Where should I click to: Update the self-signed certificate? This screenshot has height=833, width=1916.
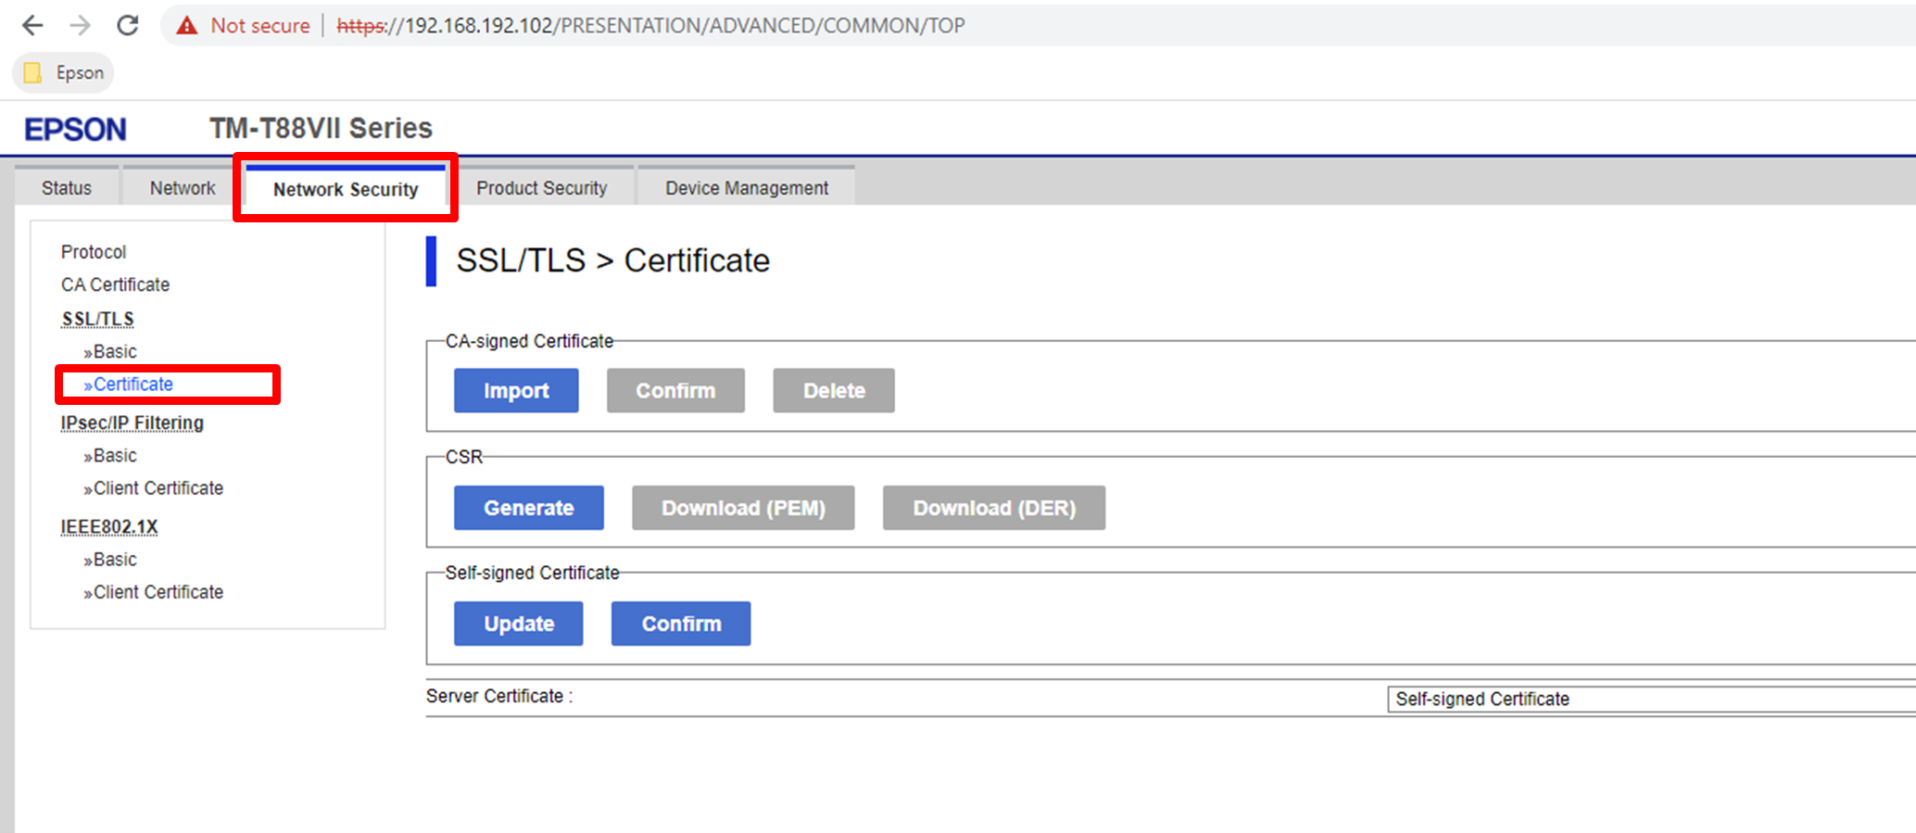[518, 624]
